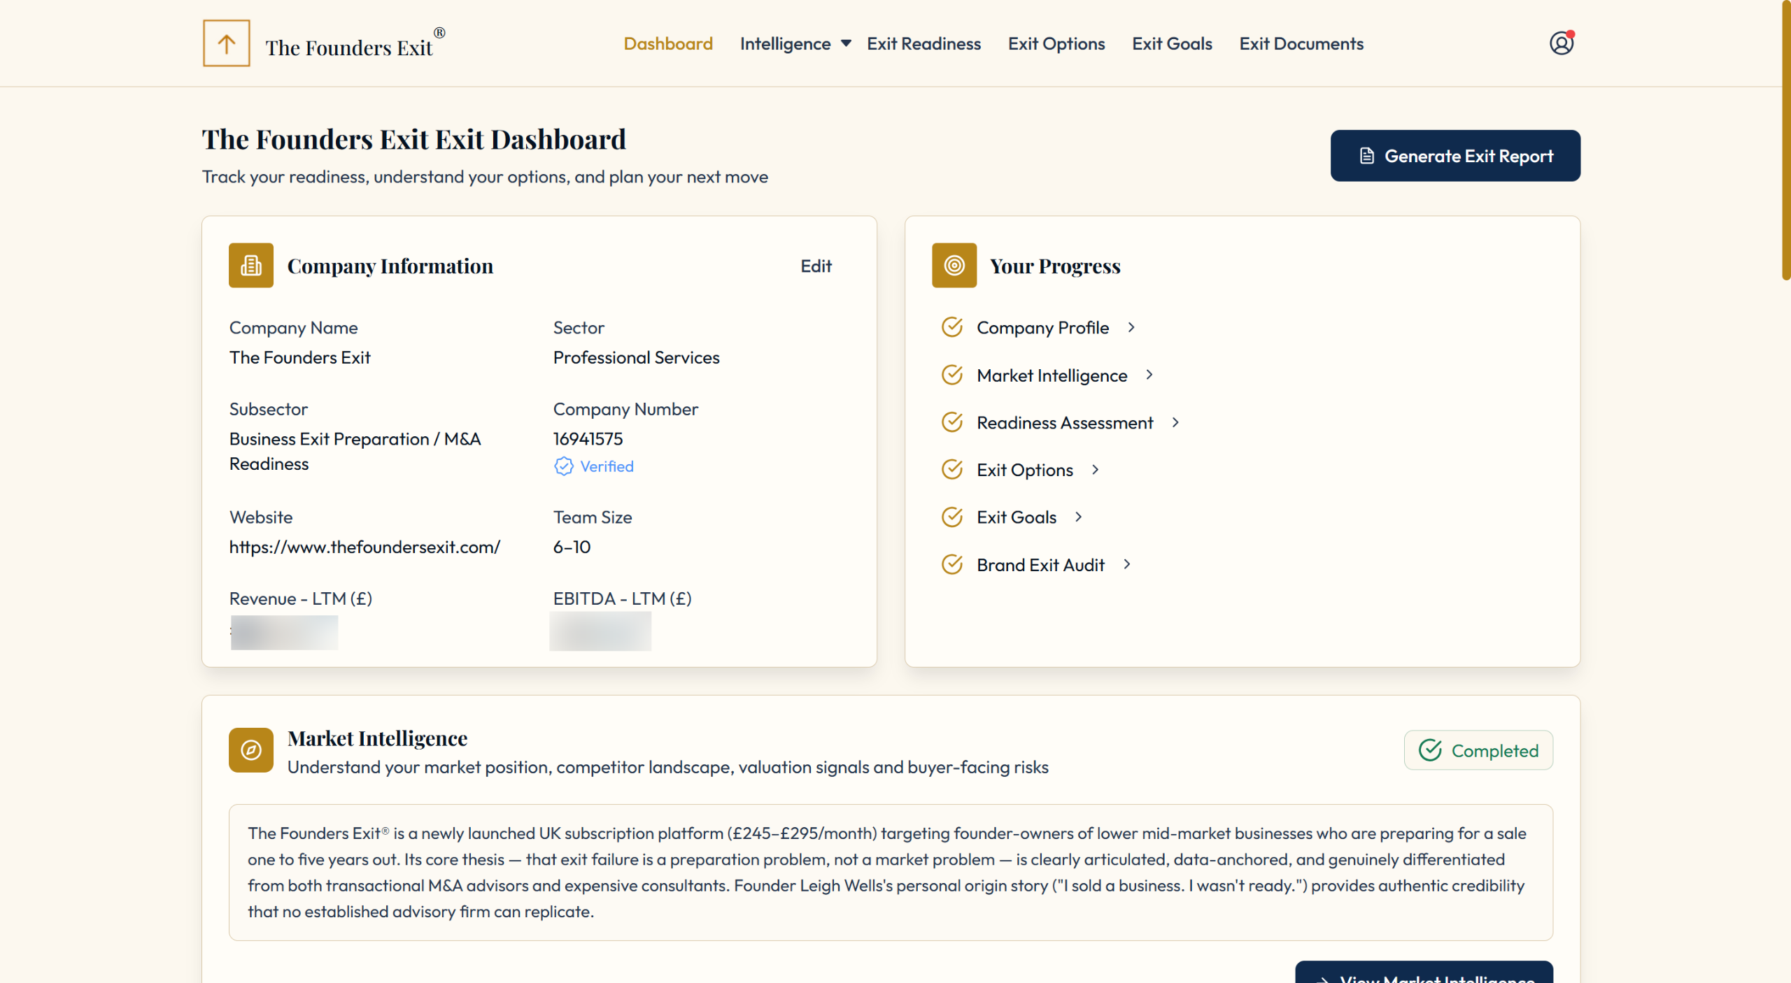Image resolution: width=1791 pixels, height=983 pixels.
Task: Click the Generate Exit Report button
Action: (1455, 155)
